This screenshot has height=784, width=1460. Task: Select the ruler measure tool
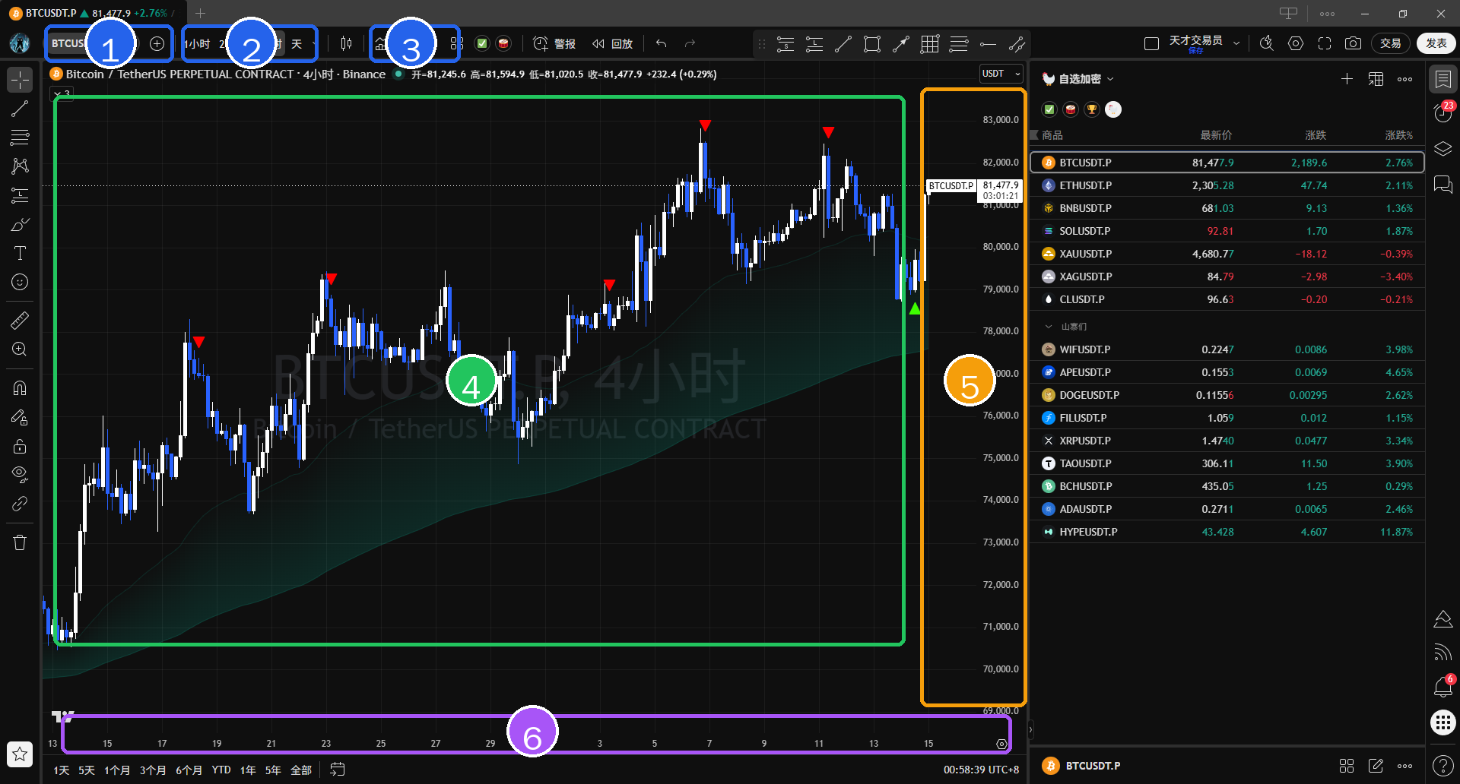pos(20,321)
